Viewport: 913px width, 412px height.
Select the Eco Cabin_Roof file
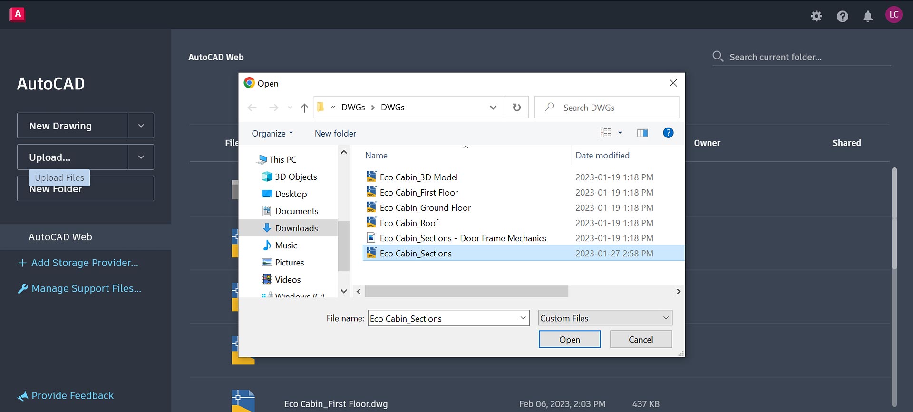[x=409, y=223]
